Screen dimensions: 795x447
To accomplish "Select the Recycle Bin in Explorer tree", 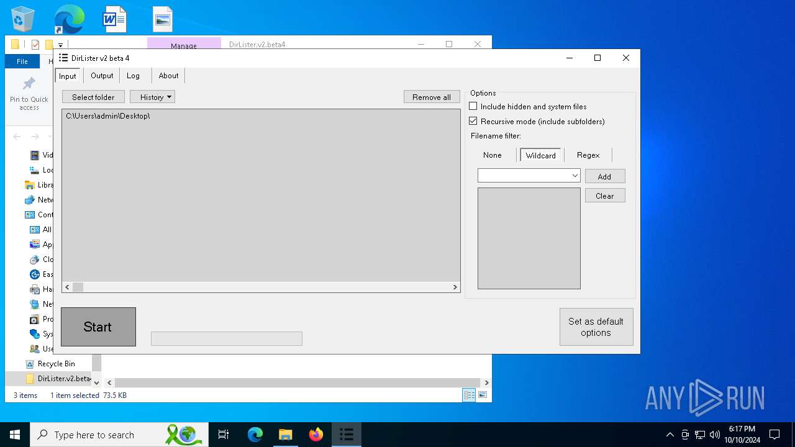I will pyautogui.click(x=56, y=364).
